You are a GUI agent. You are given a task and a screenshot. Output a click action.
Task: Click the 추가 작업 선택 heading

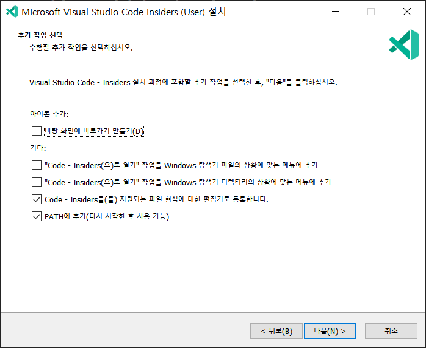[x=40, y=35]
